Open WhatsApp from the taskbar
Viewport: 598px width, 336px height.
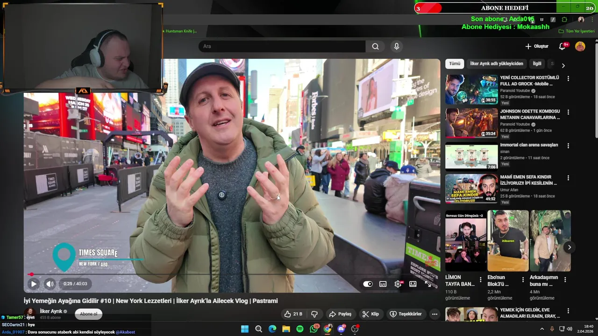coord(314,329)
